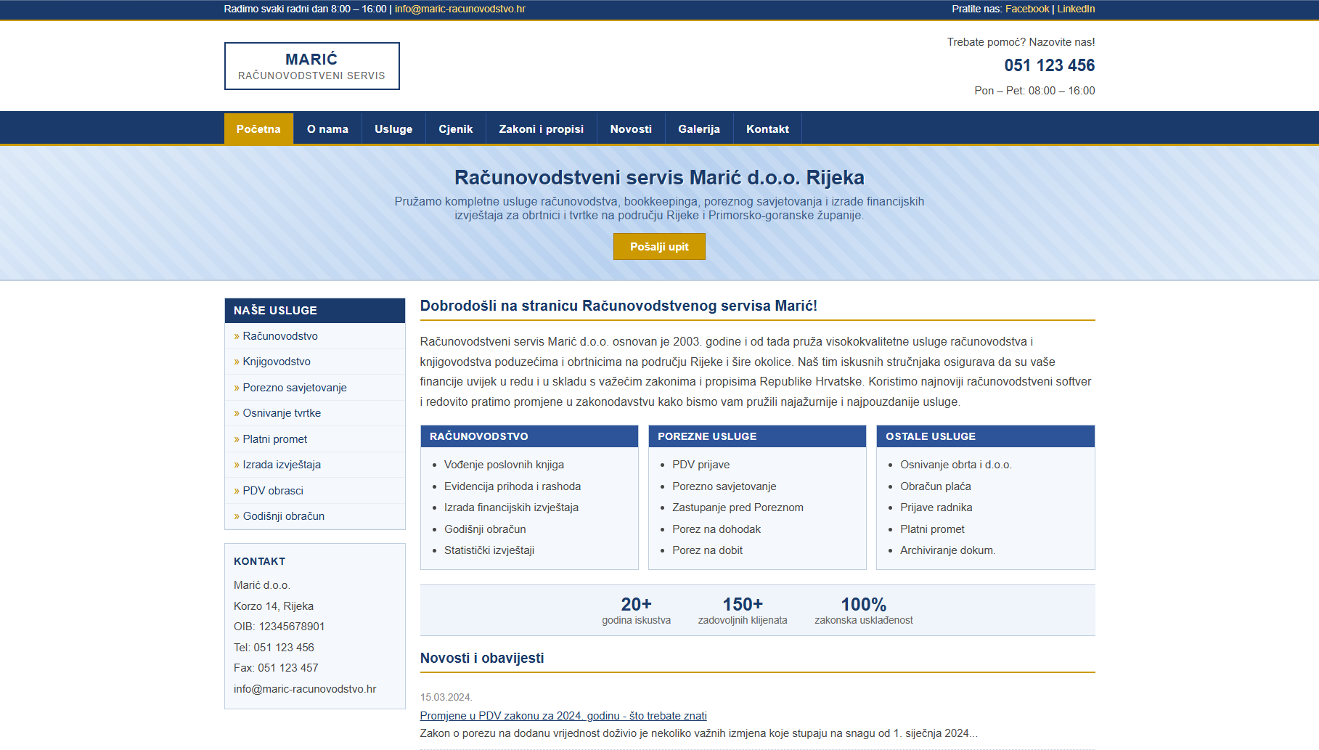
Task: Click the news date 15.03.2024.
Action: pyautogui.click(x=446, y=697)
